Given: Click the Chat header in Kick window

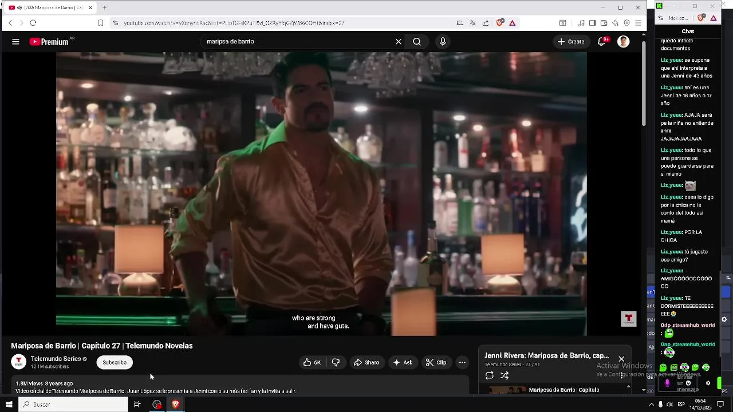Looking at the screenshot, I should (688, 31).
